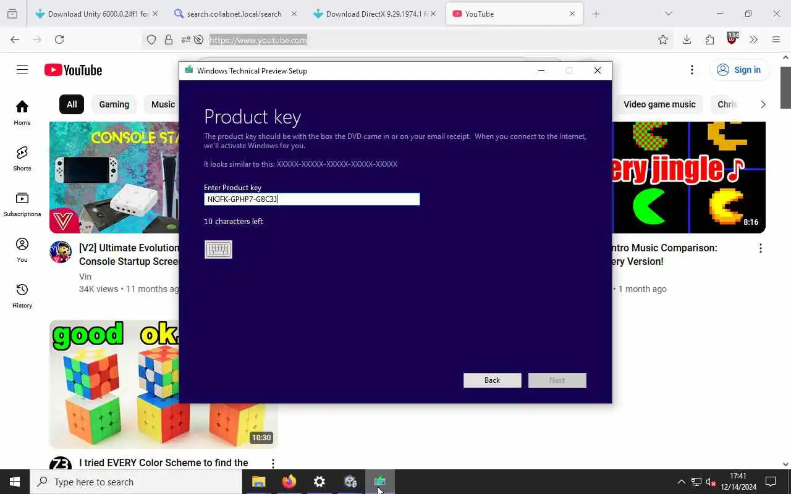Open Subscriptions in YouTube sidebar
The image size is (791, 494).
(22, 204)
